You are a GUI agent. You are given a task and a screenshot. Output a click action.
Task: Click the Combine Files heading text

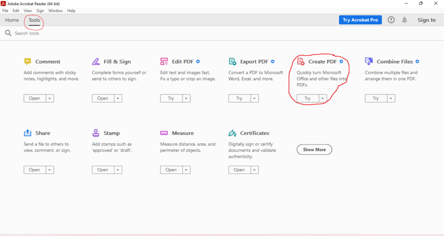click(395, 62)
